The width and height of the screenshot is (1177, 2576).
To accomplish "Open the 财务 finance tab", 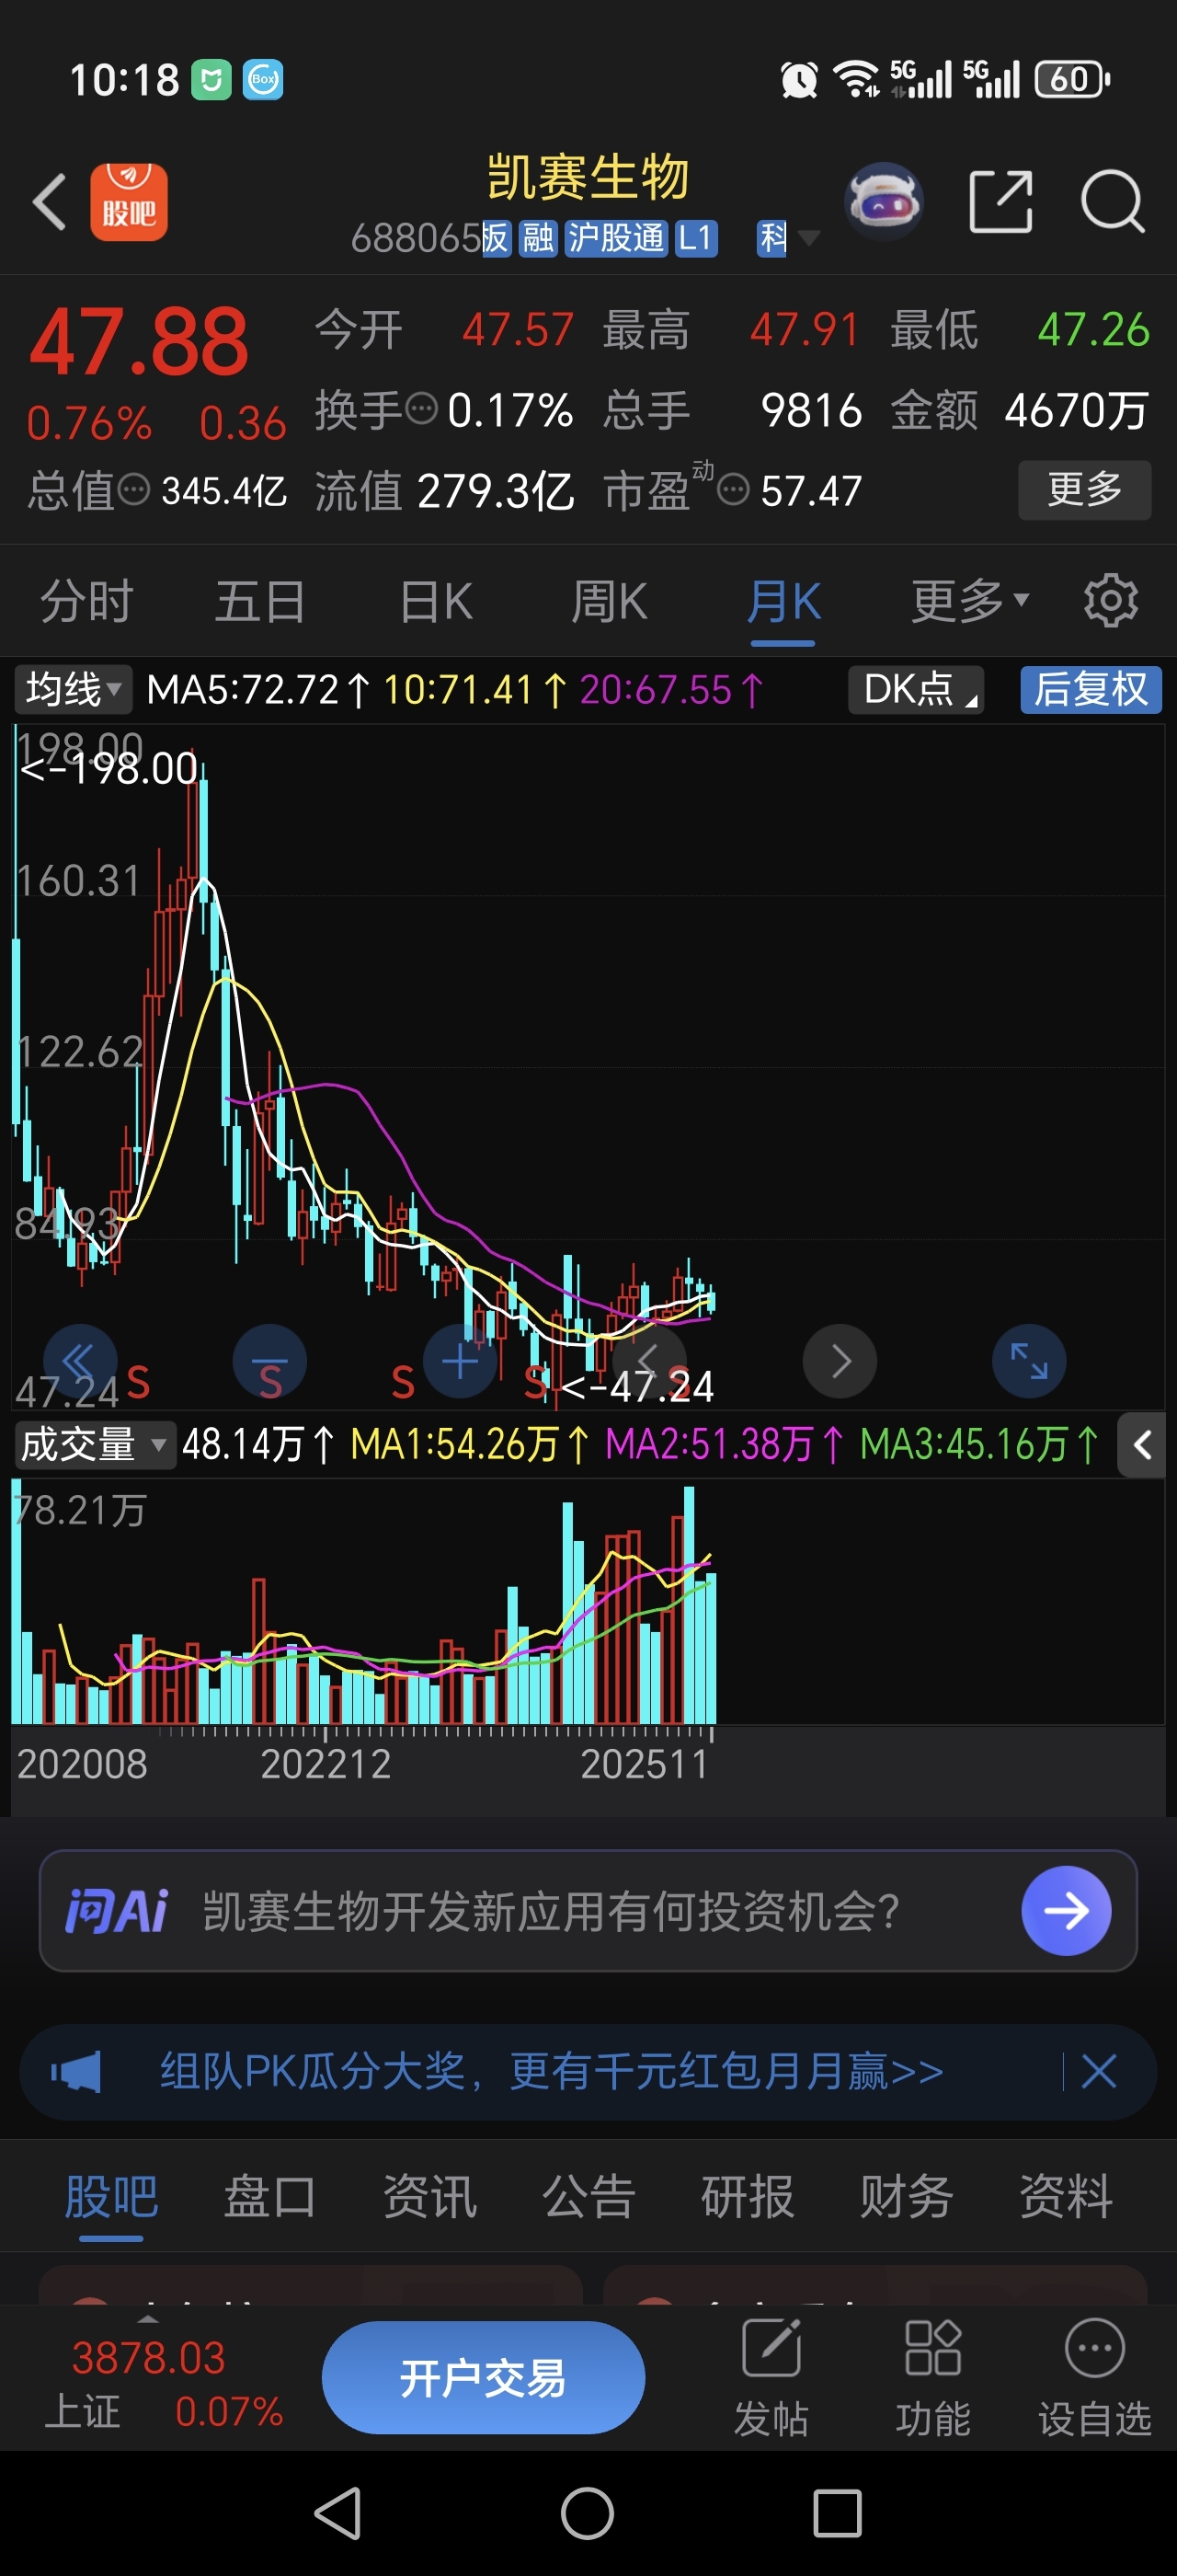I will coord(907,2196).
